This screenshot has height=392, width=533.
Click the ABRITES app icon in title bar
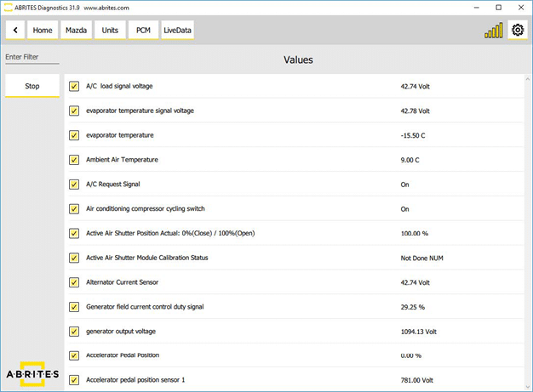tap(8, 7)
